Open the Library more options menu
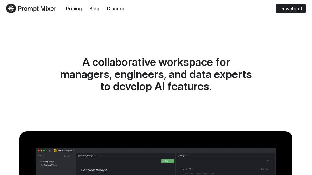Image resolution: width=312 pixels, height=175 pixels. 72,156
